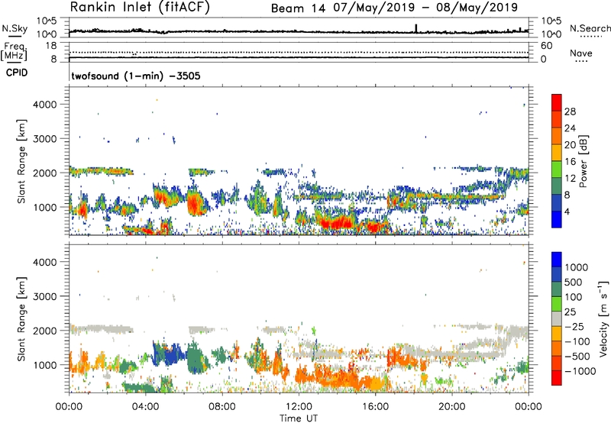Click Power colorbar segment between 20 and 24
Screen dimensions: 611x423
(x=557, y=136)
